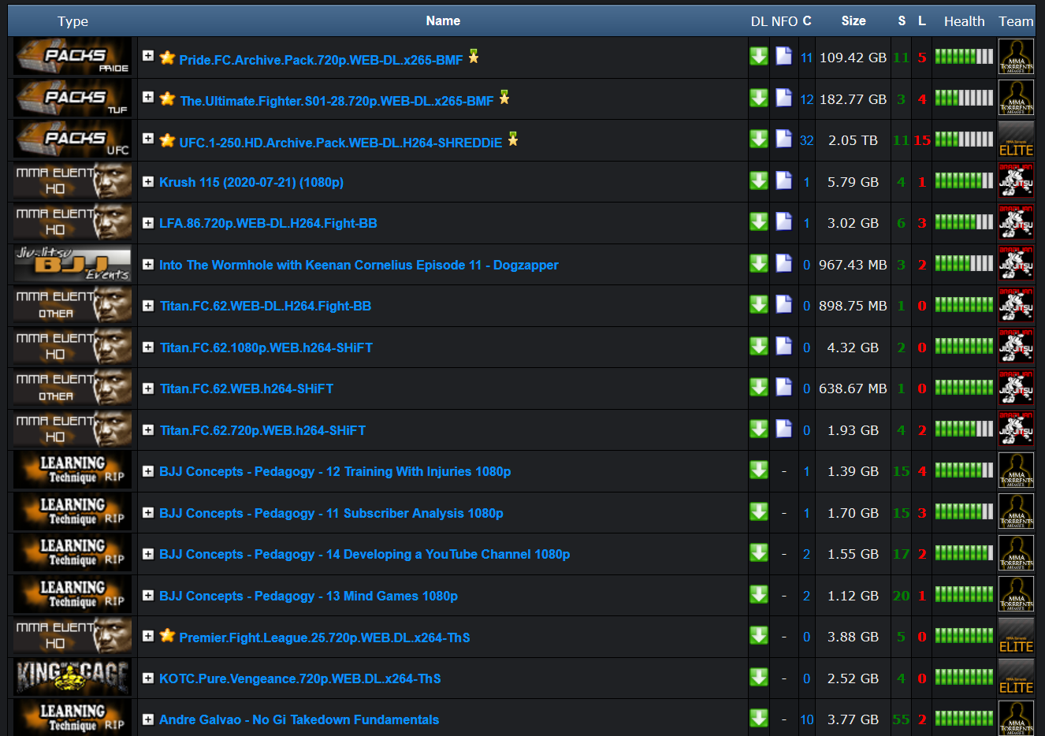Click green download icon for LFA.86.720p
The width and height of the screenshot is (1045, 736).
759,222
